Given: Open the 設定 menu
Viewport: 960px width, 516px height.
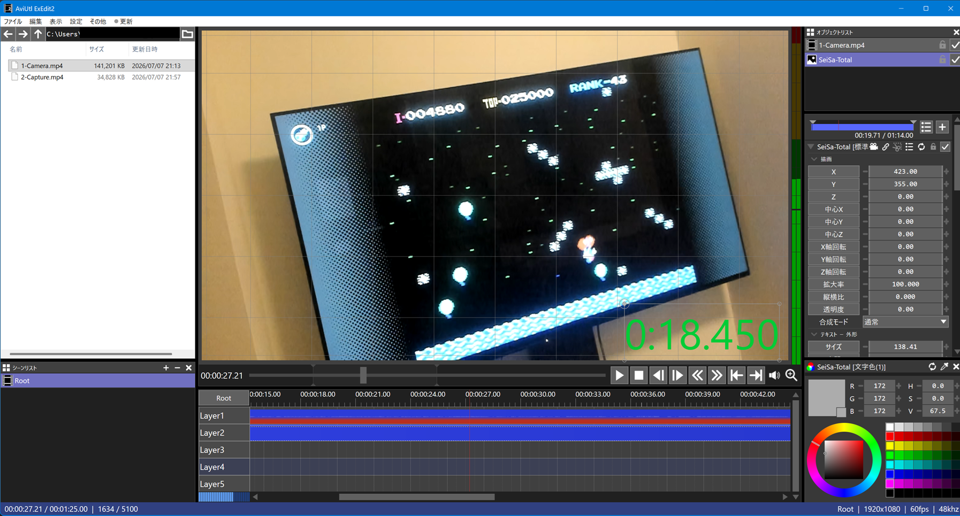Looking at the screenshot, I should click(76, 21).
